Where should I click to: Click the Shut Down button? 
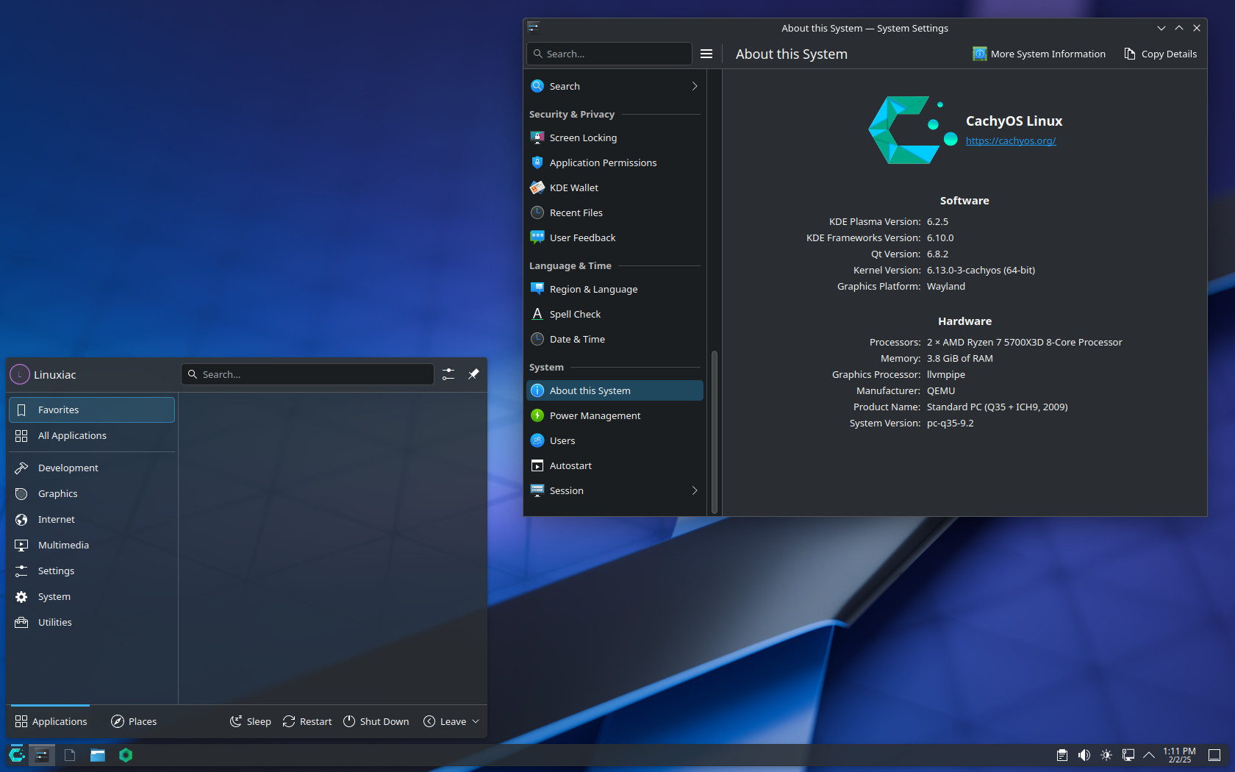coord(376,721)
